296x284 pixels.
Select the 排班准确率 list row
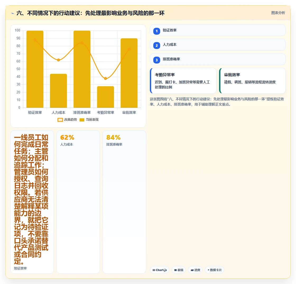[218, 59]
